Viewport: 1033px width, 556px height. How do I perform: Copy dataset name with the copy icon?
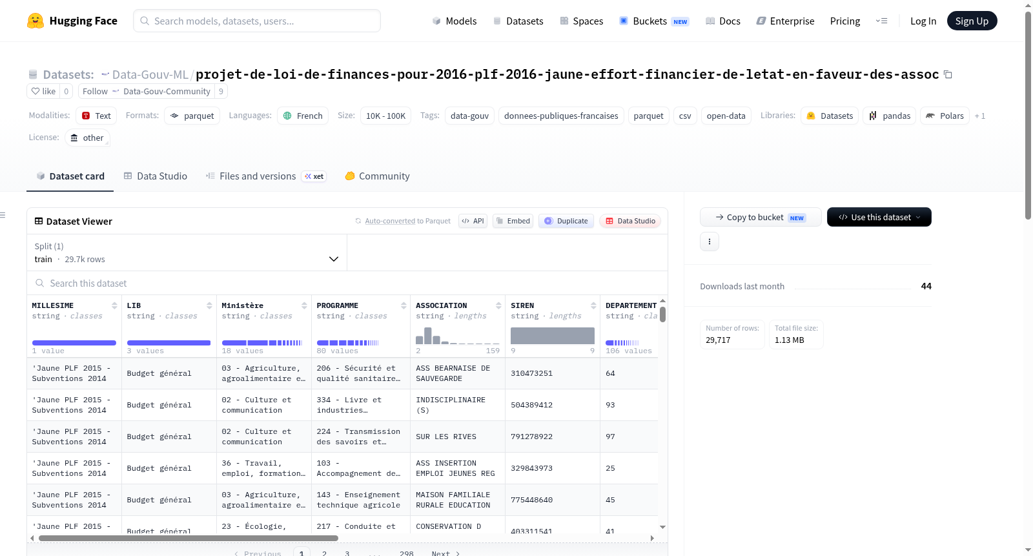pos(948,74)
